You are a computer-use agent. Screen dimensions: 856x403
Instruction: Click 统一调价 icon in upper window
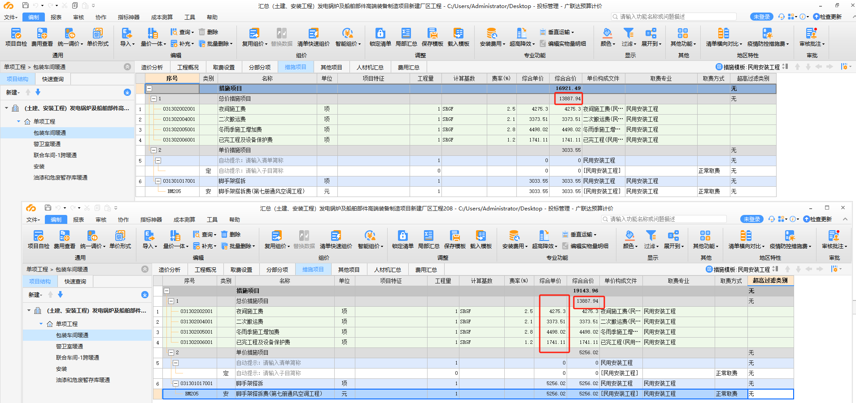pyautogui.click(x=70, y=33)
